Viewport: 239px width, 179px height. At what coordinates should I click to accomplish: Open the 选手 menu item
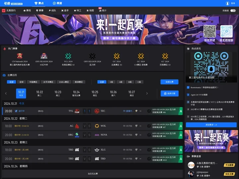65,11
